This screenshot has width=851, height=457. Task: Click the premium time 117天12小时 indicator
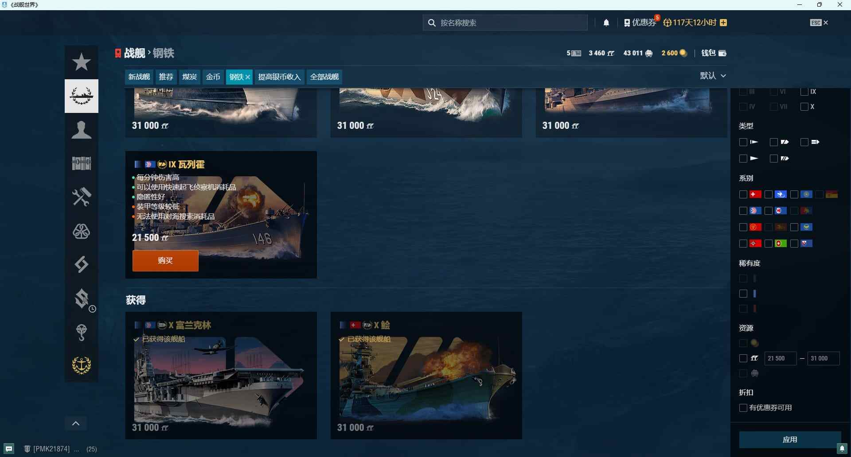click(x=690, y=23)
